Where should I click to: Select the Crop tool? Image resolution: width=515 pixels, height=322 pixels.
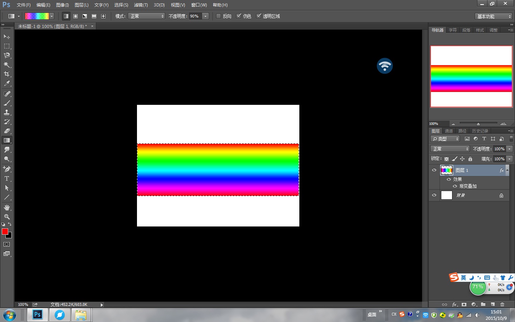coord(7,74)
